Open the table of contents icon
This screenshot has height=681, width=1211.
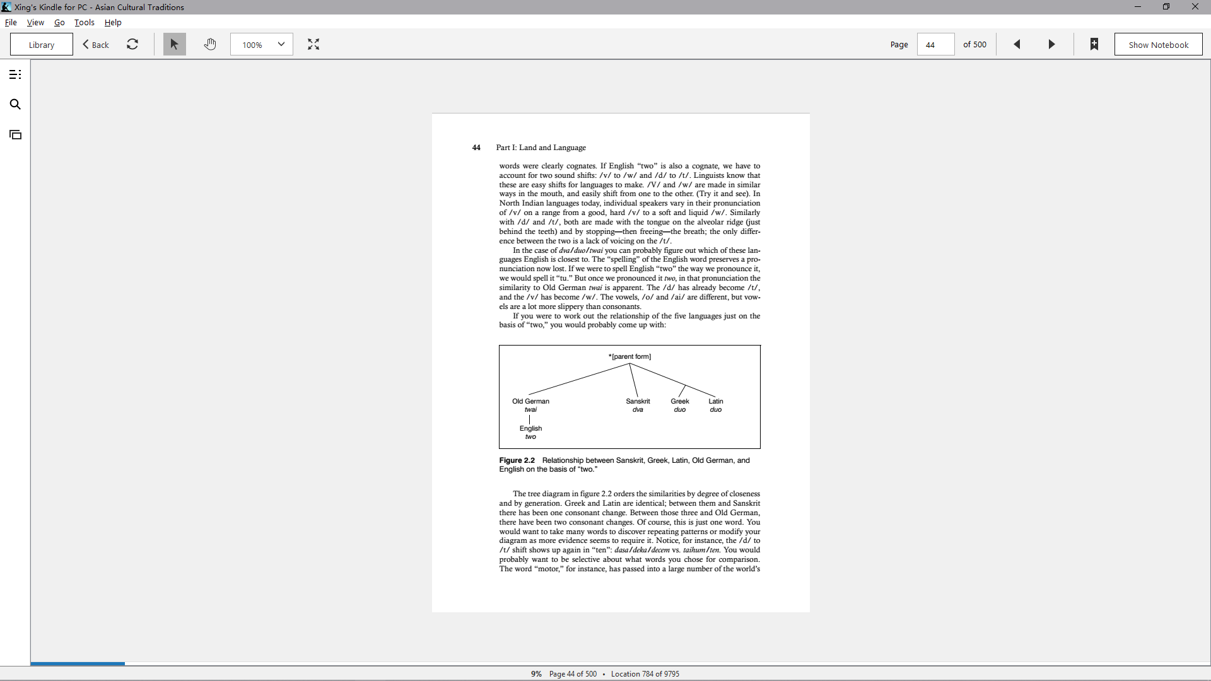coord(15,74)
